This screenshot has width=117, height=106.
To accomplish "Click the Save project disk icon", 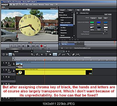I will pos(17,5).
